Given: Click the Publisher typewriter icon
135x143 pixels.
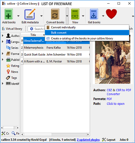Looking at the screenshot, I should point(8,60).
